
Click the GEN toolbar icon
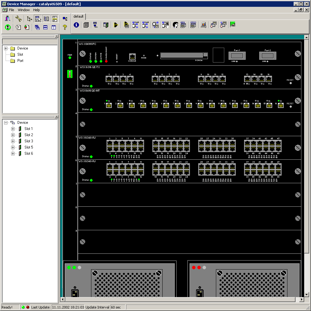click(x=183, y=25)
